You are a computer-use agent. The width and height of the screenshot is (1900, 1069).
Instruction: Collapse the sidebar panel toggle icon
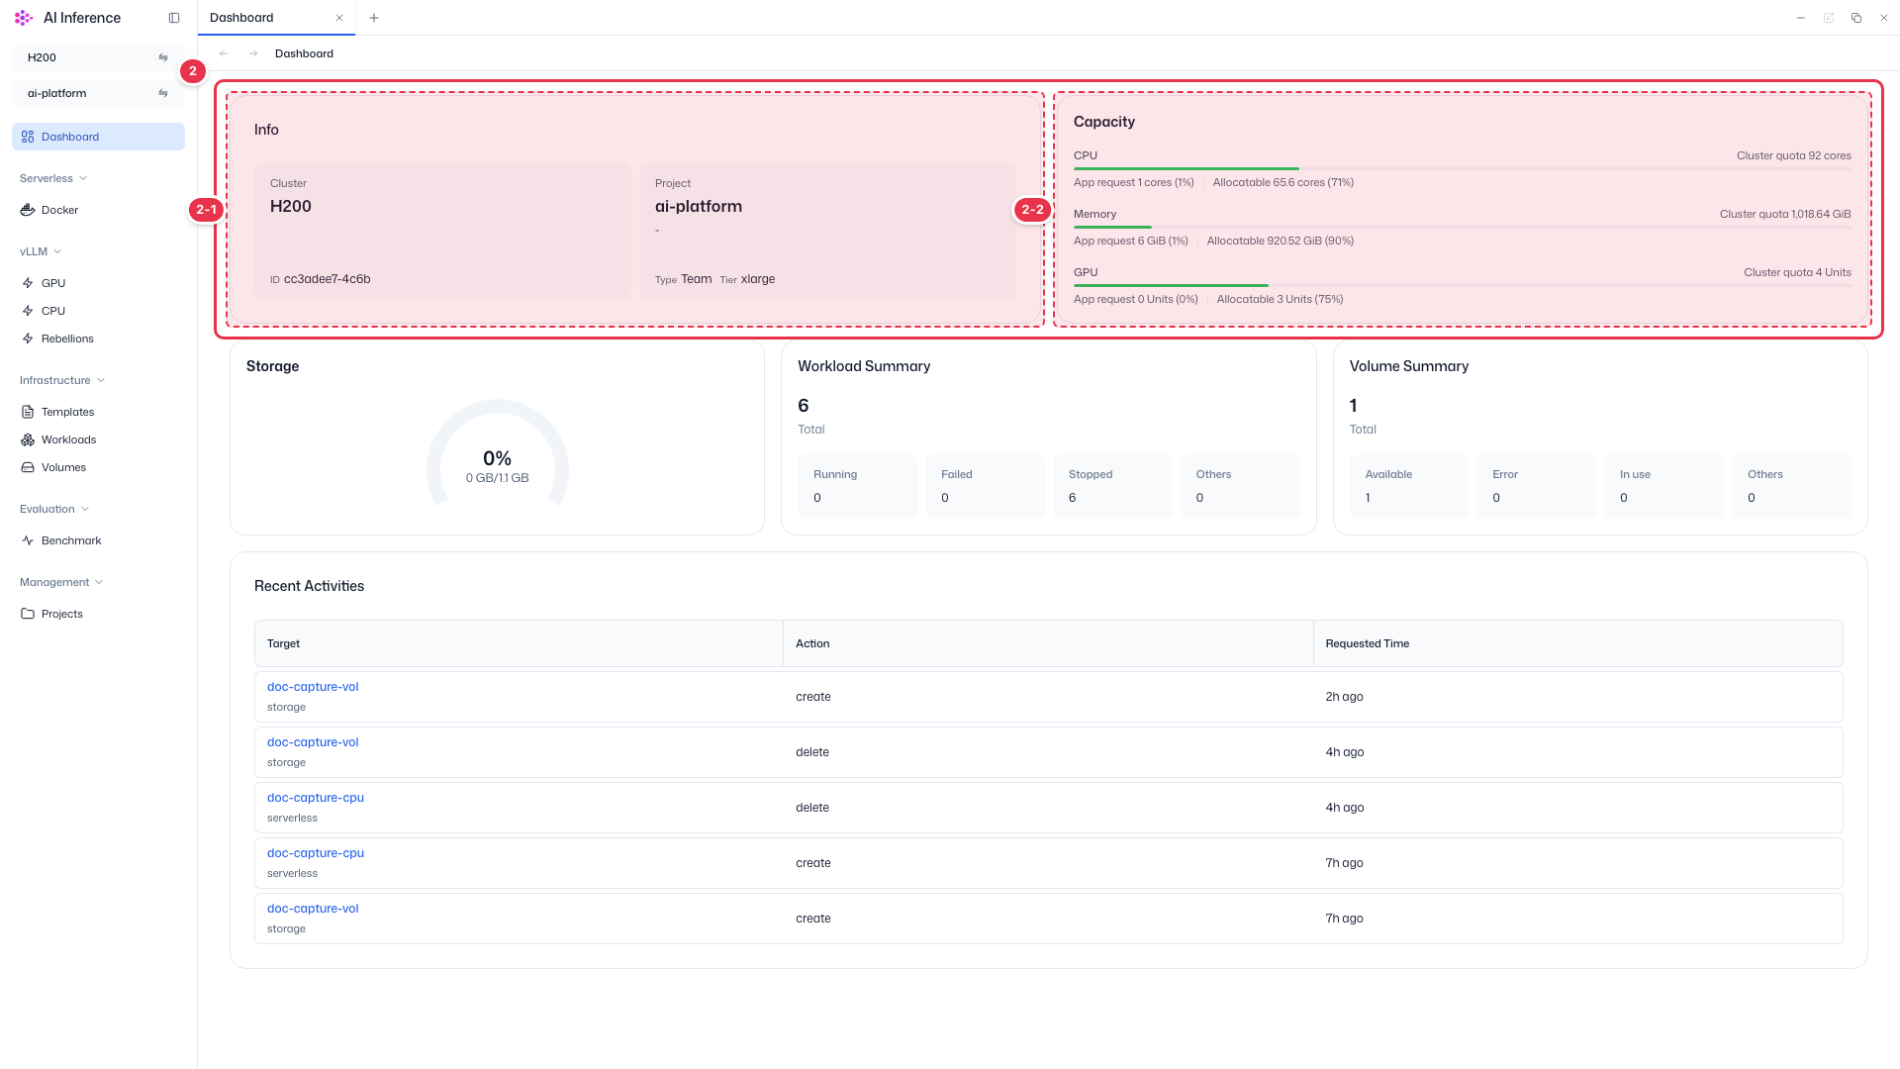point(174,18)
